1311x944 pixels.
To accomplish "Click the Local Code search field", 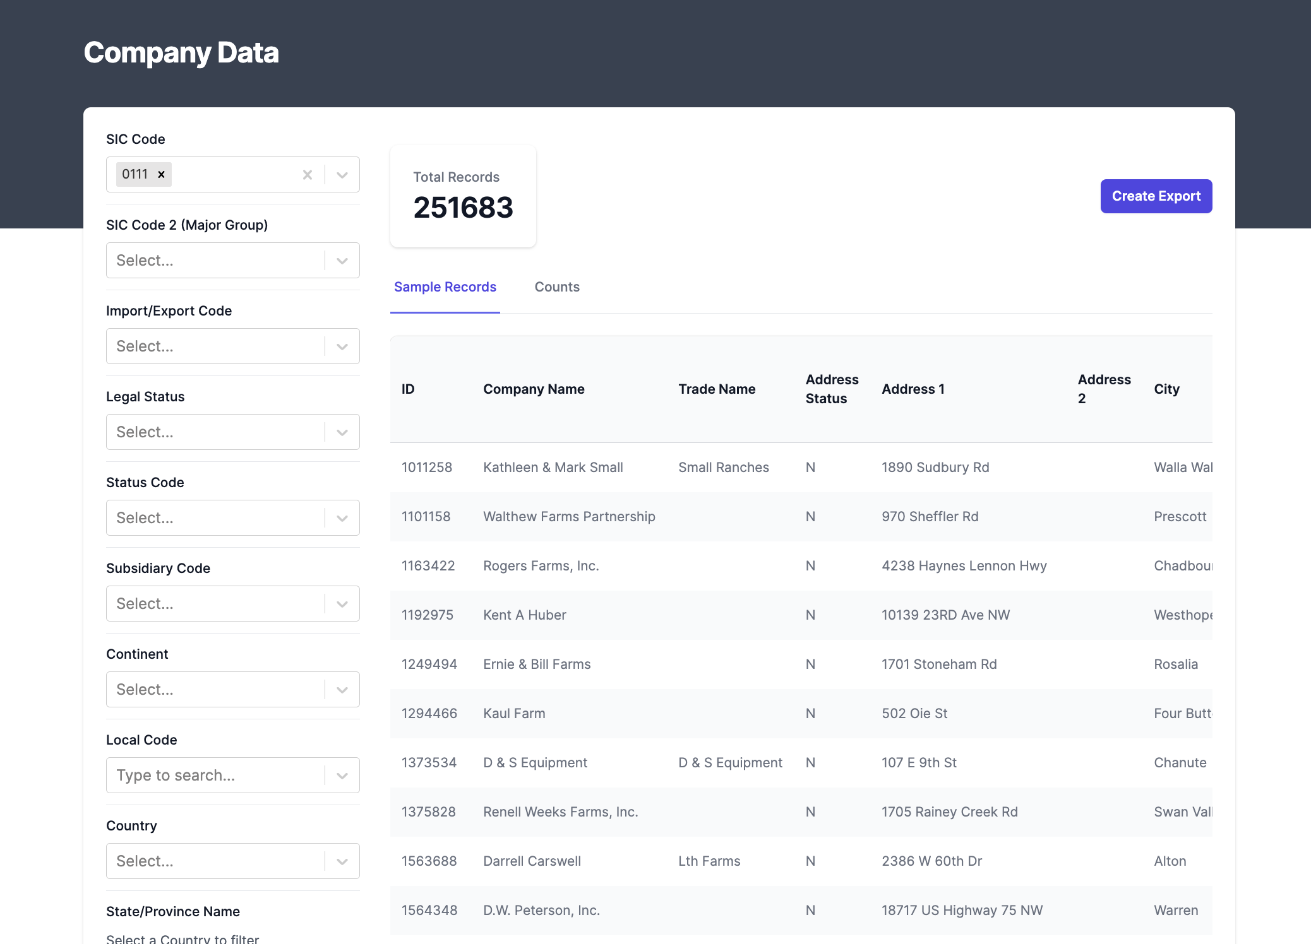I will click(233, 776).
